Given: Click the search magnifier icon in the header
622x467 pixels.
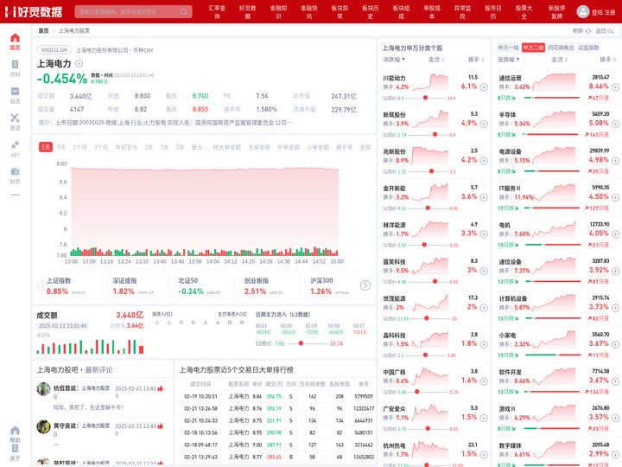Looking at the screenshot, I should [x=184, y=11].
